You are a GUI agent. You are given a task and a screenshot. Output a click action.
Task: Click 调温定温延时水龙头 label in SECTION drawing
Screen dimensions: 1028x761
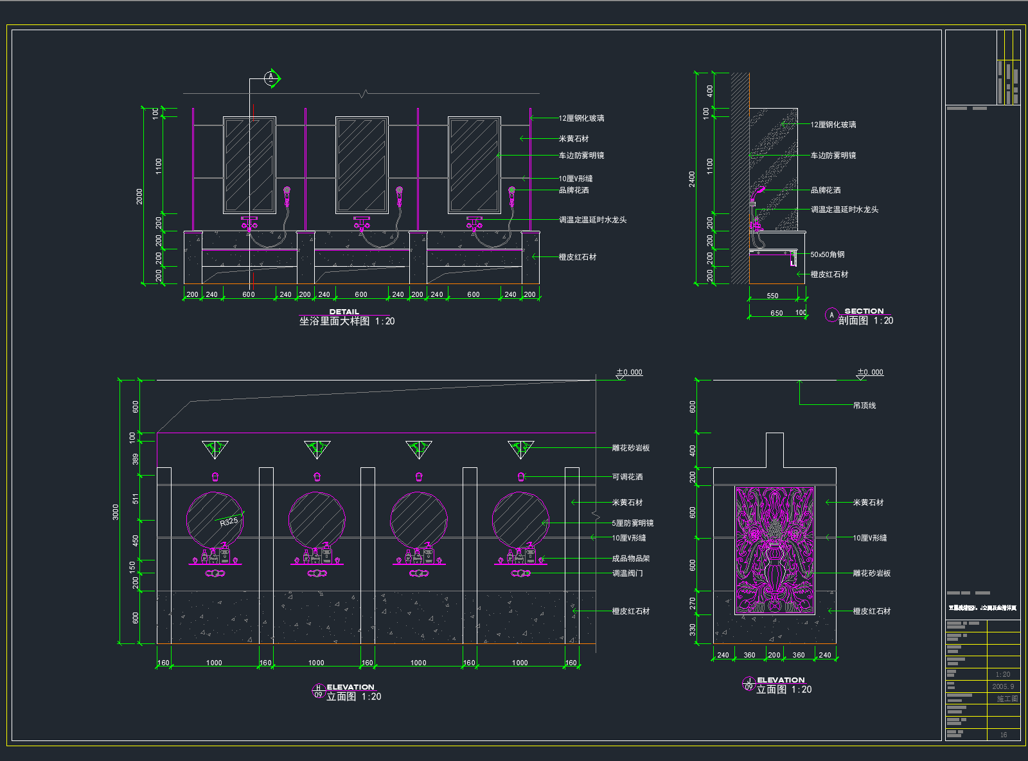844,210
